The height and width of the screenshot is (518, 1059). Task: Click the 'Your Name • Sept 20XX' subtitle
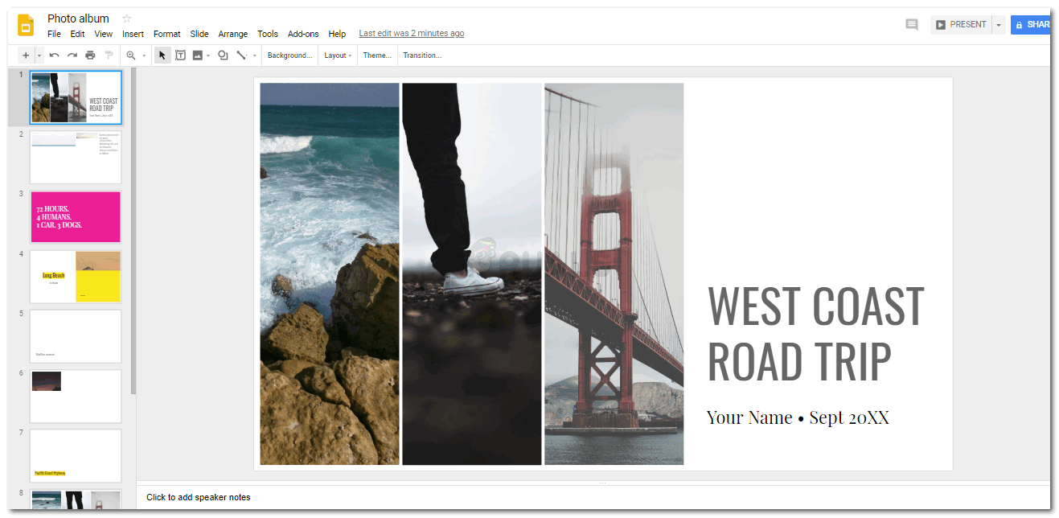pyautogui.click(x=798, y=417)
